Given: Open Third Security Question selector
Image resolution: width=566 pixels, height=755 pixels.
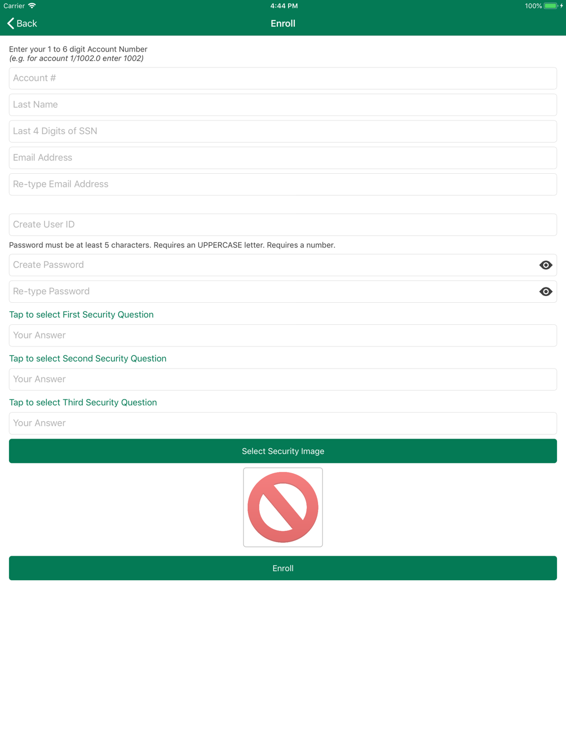Looking at the screenshot, I should [83, 402].
